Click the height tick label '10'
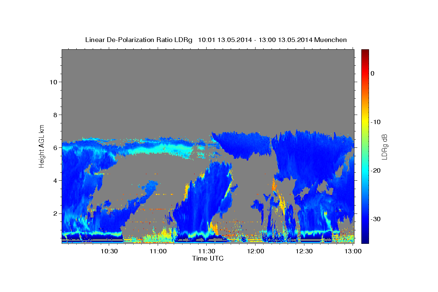Viewport: 438px width, 292px height. 53,82
